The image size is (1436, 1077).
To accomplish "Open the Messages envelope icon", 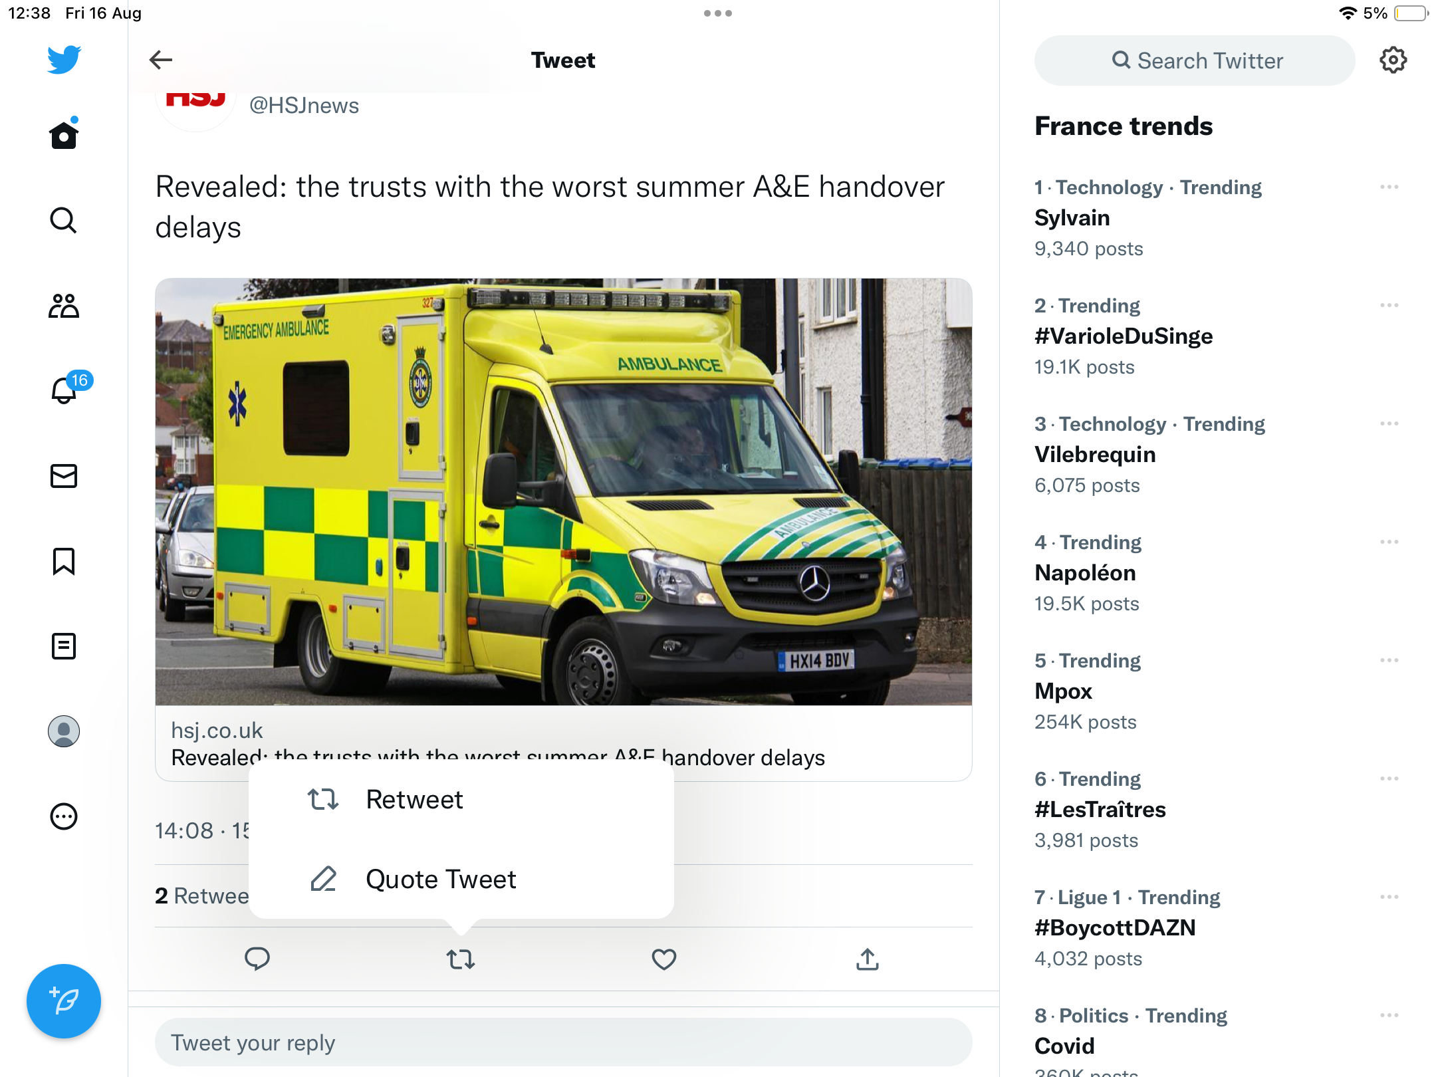I will click(64, 476).
